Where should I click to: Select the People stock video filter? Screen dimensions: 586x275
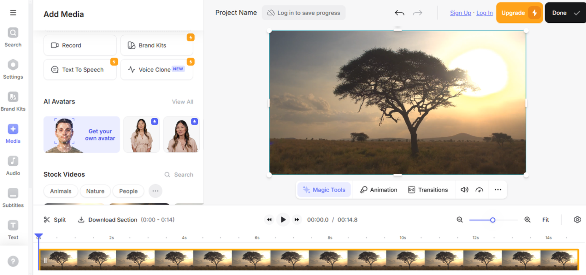(128, 191)
